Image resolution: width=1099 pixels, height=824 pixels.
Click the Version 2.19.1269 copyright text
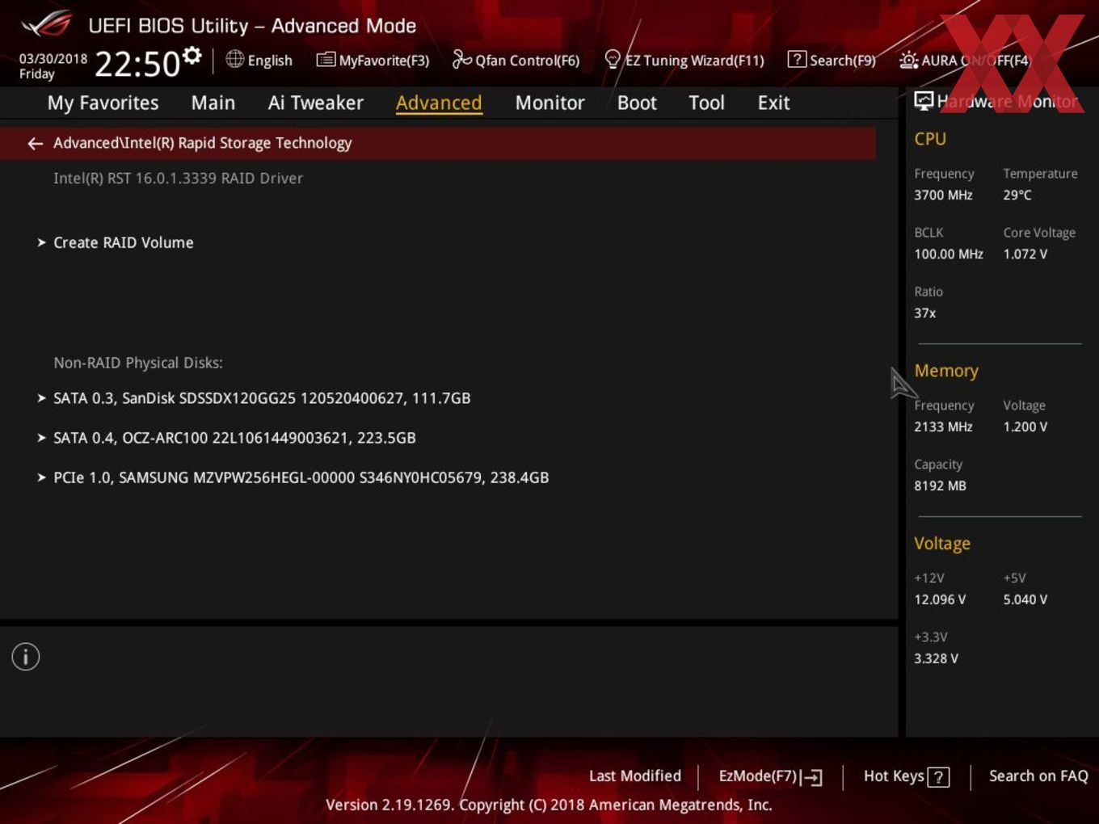(x=549, y=805)
